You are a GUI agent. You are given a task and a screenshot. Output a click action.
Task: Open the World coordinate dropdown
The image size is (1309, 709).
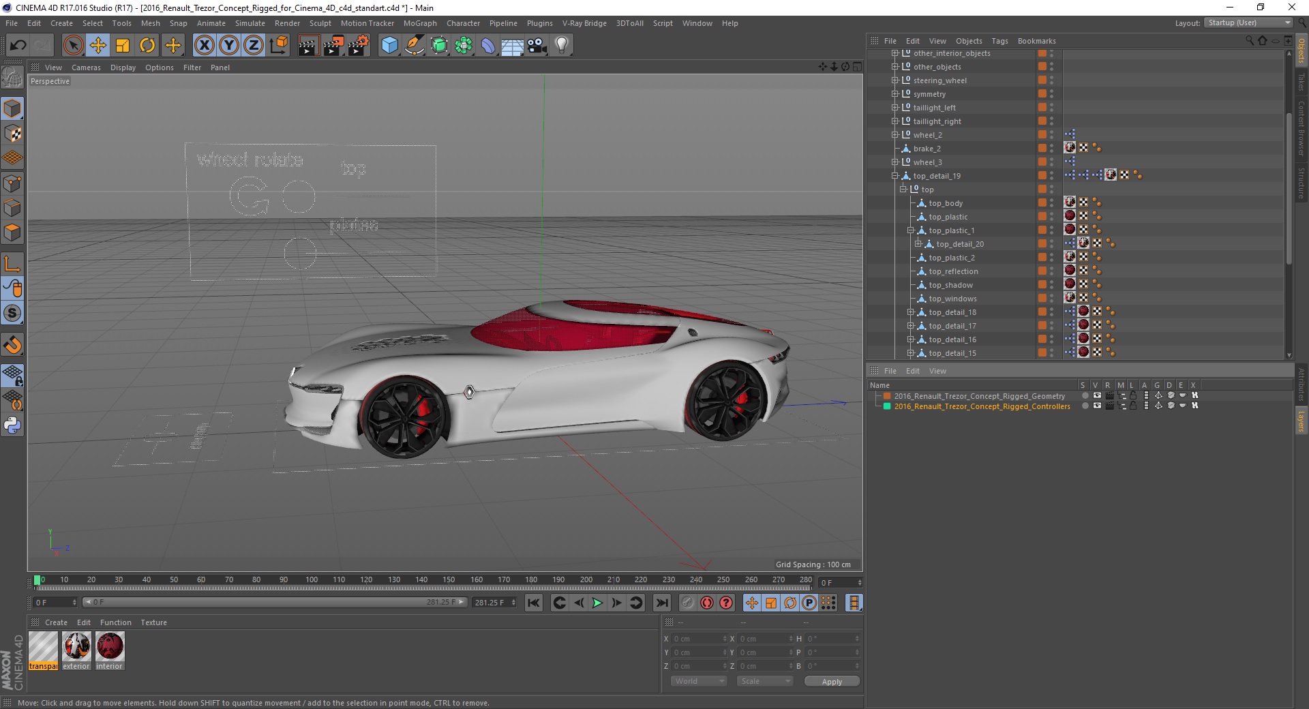coord(699,681)
